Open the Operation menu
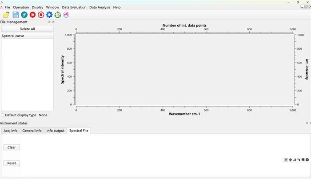Viewport: 311px width, 179px height. coord(21,7)
